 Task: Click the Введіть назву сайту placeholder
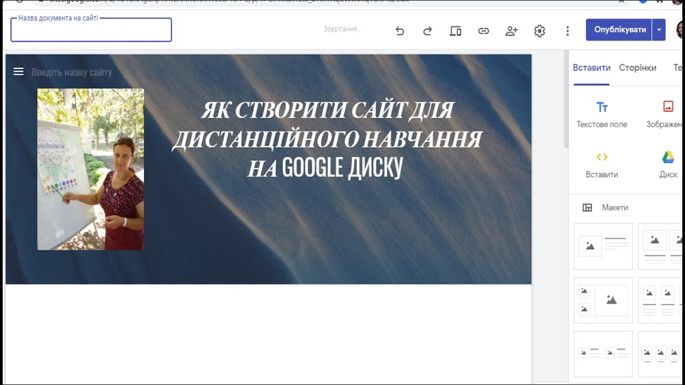click(72, 72)
